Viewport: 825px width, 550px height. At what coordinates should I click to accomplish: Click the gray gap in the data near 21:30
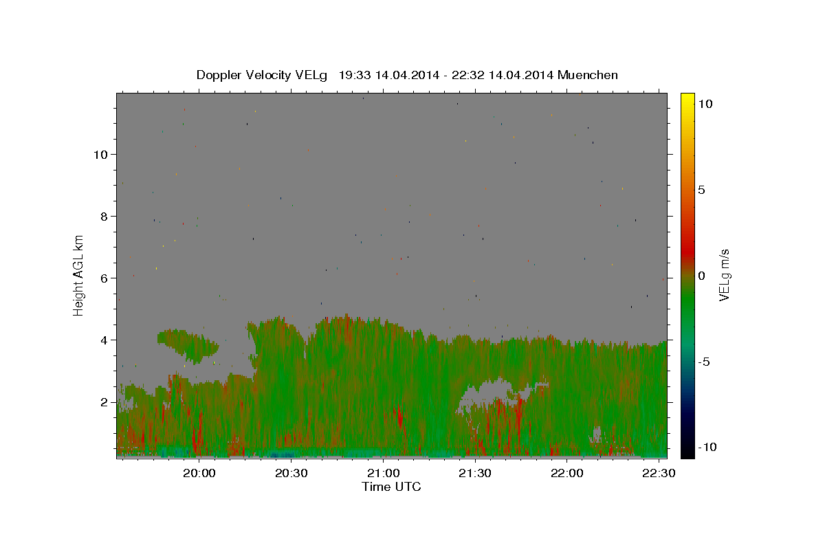click(489, 394)
